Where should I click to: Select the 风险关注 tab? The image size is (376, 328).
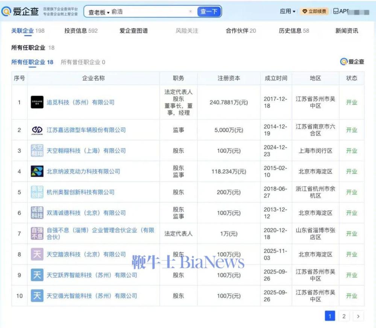pos(187,31)
